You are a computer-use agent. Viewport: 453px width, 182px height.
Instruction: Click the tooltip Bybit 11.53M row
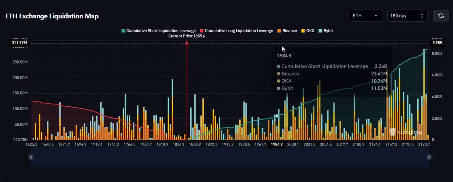(x=332, y=88)
